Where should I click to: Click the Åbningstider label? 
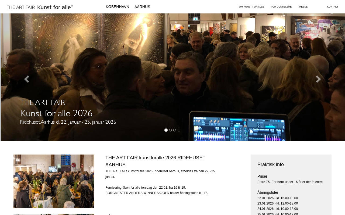pyautogui.click(x=268, y=192)
